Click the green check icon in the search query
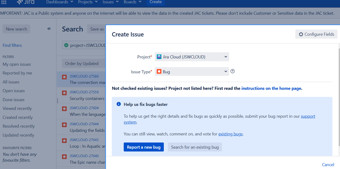The width and height of the screenshot is (340, 169). point(66,45)
